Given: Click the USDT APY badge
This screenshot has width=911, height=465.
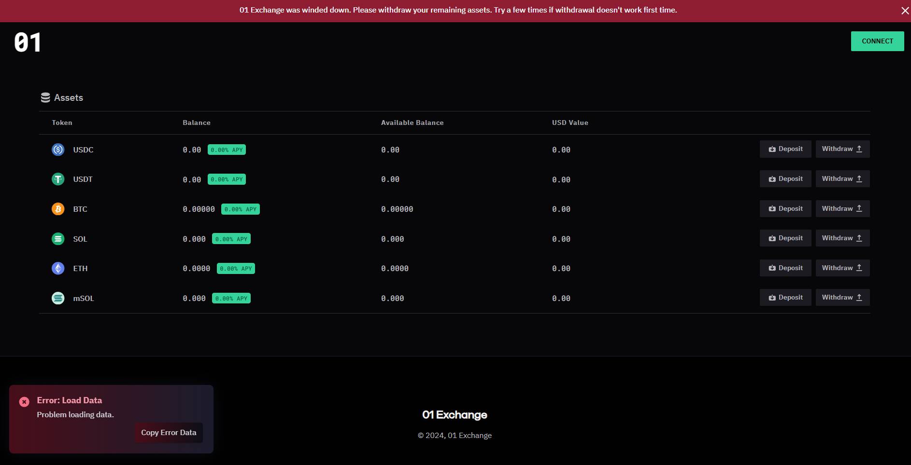Looking at the screenshot, I should point(227,179).
